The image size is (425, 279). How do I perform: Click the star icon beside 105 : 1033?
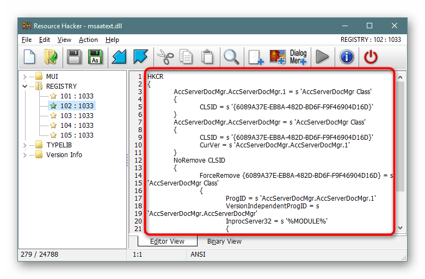[53, 135]
